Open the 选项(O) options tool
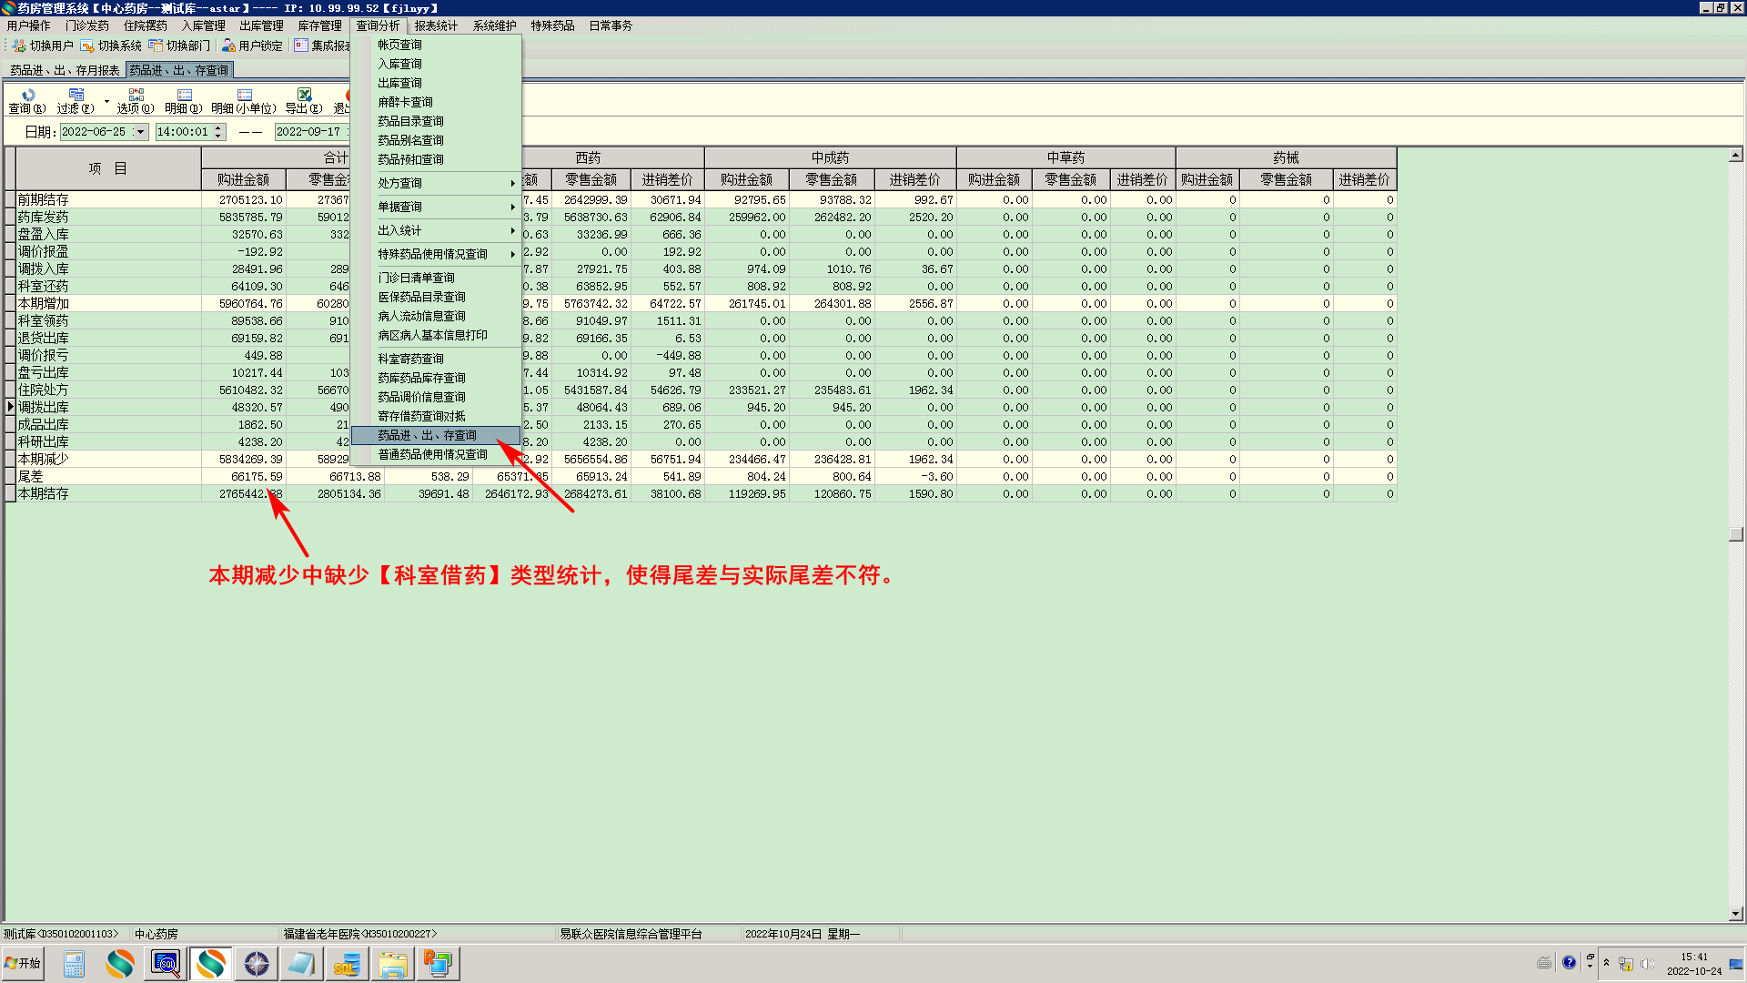This screenshot has width=1747, height=983. point(136,95)
